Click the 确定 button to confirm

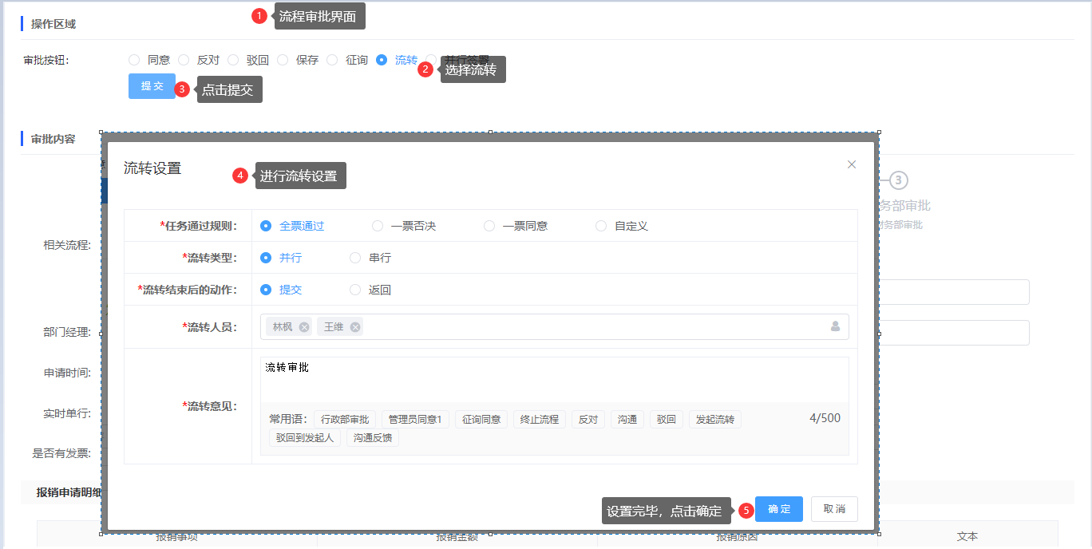coord(778,509)
